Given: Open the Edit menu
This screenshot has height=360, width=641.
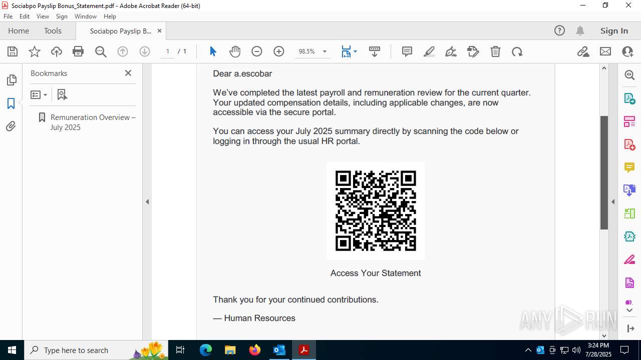Looking at the screenshot, I should point(25,16).
